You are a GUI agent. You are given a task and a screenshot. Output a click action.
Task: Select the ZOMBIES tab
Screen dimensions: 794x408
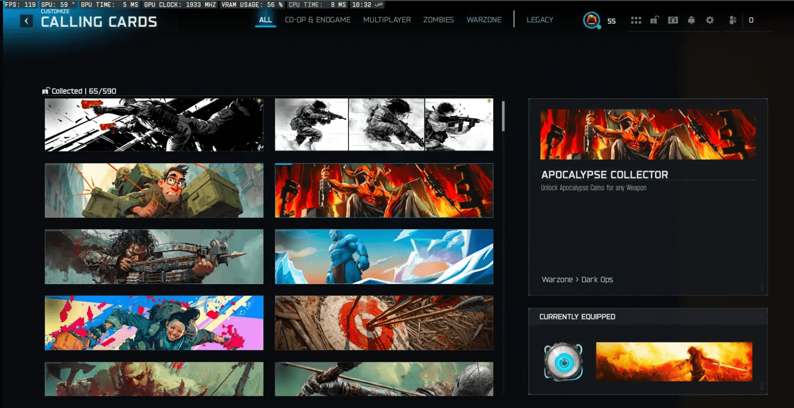point(439,20)
